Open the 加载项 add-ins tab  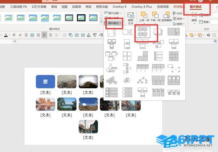pos(76,7)
